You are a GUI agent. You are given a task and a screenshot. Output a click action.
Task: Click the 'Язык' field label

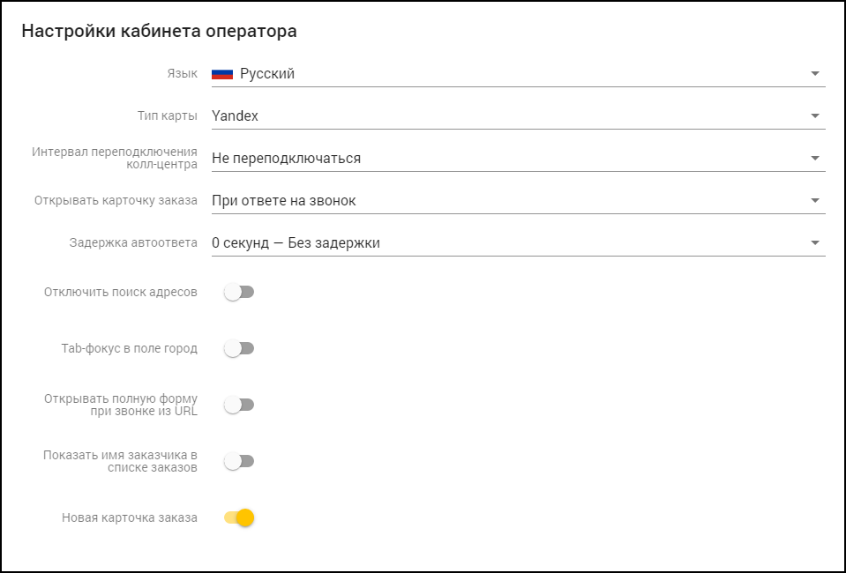pyautogui.click(x=183, y=74)
